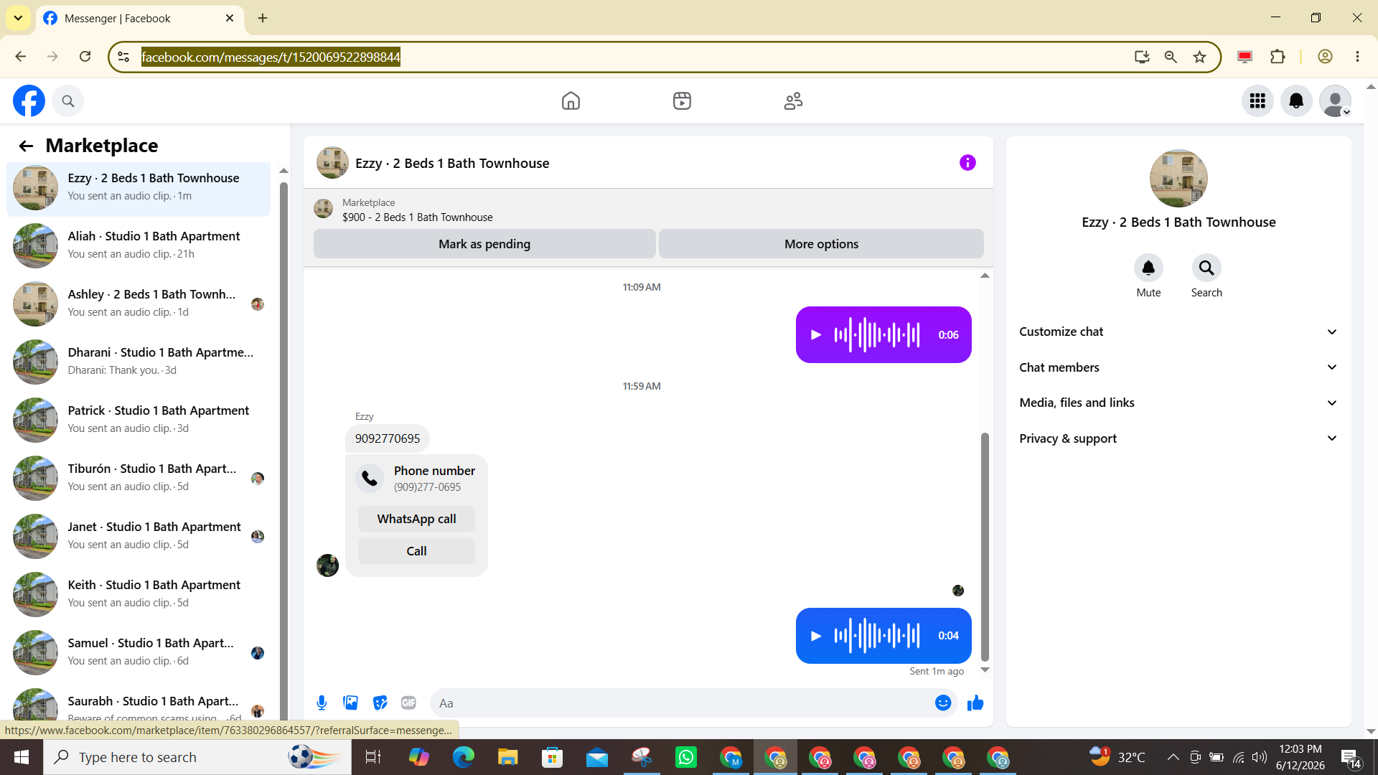Open the Reels video icon
The height and width of the screenshot is (775, 1378).
click(x=682, y=101)
